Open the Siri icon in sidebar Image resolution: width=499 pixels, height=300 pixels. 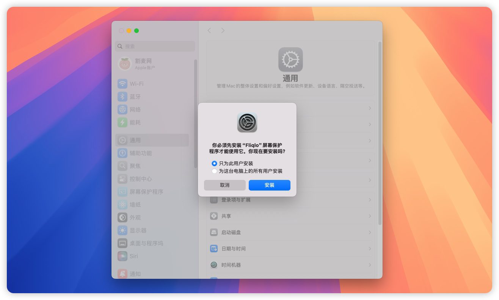pyautogui.click(x=122, y=256)
